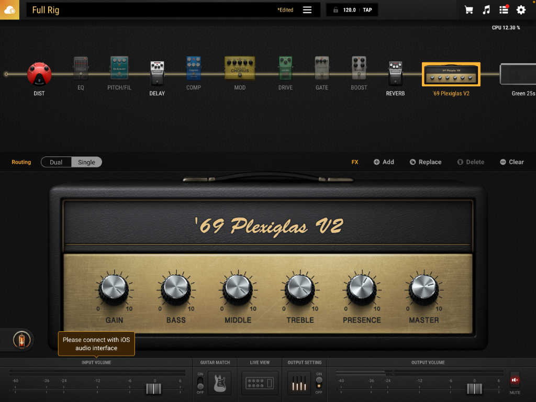The height and width of the screenshot is (402, 536).
Task: Select the EQ pedal
Action: pyautogui.click(x=81, y=69)
